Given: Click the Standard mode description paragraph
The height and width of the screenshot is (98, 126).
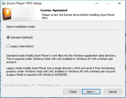Looking at the screenshot, I should pos(61,59).
